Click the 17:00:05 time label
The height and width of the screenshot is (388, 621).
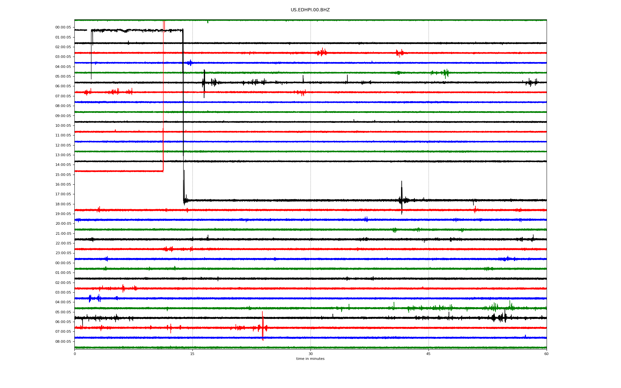click(63, 194)
